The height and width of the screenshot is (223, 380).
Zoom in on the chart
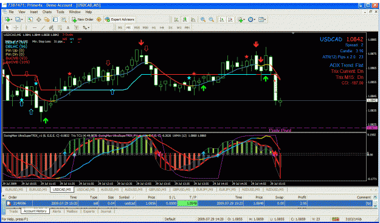coord(203,19)
